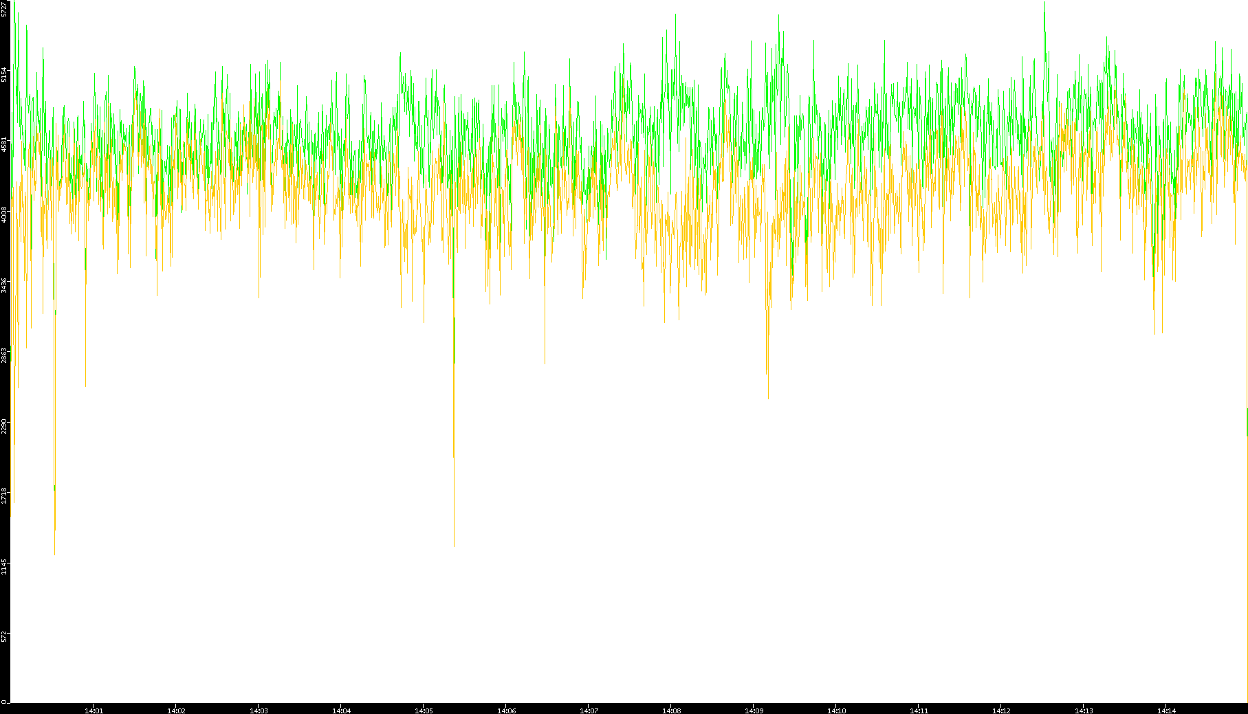1248x714 pixels.
Task: Click the 14:05 time axis label
Action: (424, 711)
